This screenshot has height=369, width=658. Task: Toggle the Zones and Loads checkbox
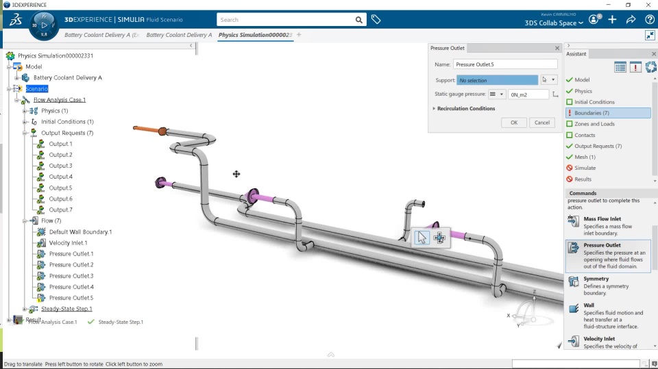coord(570,124)
